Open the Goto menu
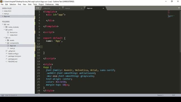 (30, 5)
